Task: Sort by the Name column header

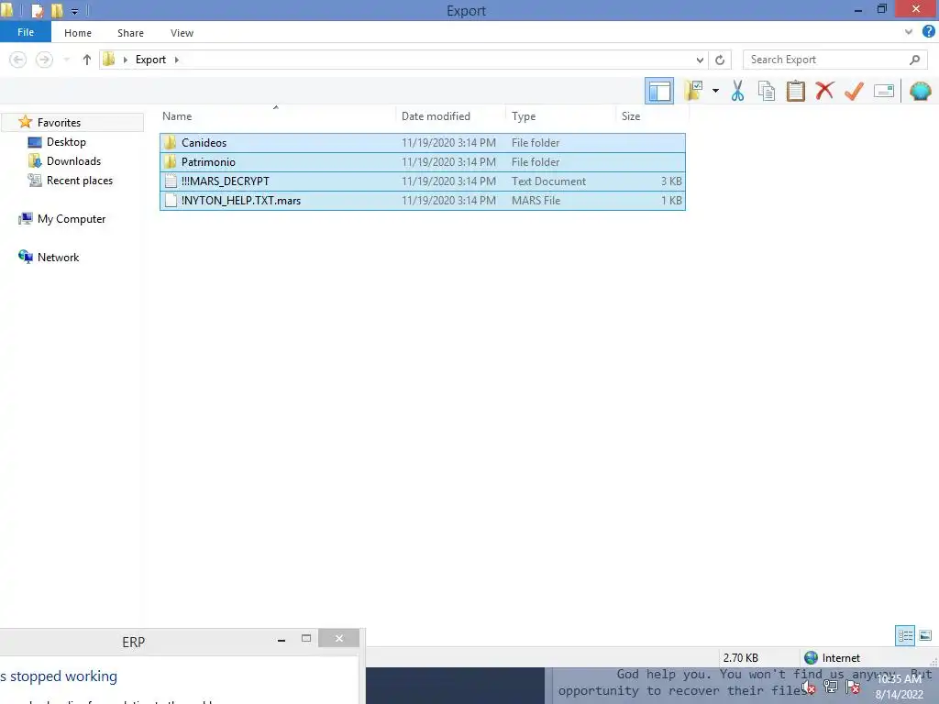Action: pyautogui.click(x=277, y=116)
